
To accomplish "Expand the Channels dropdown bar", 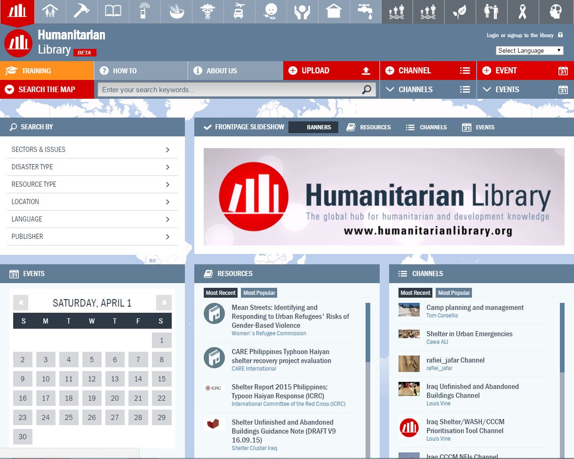I will 428,89.
